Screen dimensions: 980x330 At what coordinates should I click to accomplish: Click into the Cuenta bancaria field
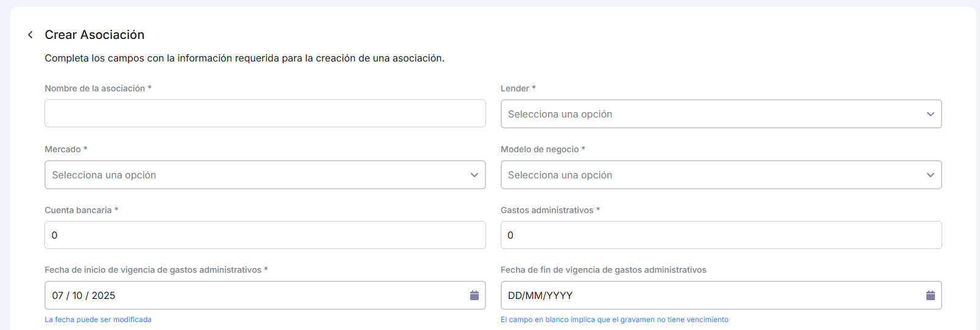coord(265,235)
